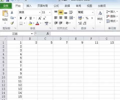Expand the fill color dropdown arrow

[34, 23]
